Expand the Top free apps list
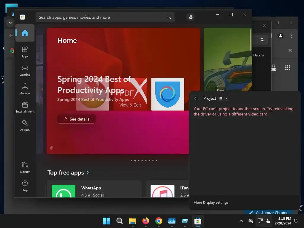Image resolution: width=304 pixels, height=228 pixels. pos(88,172)
